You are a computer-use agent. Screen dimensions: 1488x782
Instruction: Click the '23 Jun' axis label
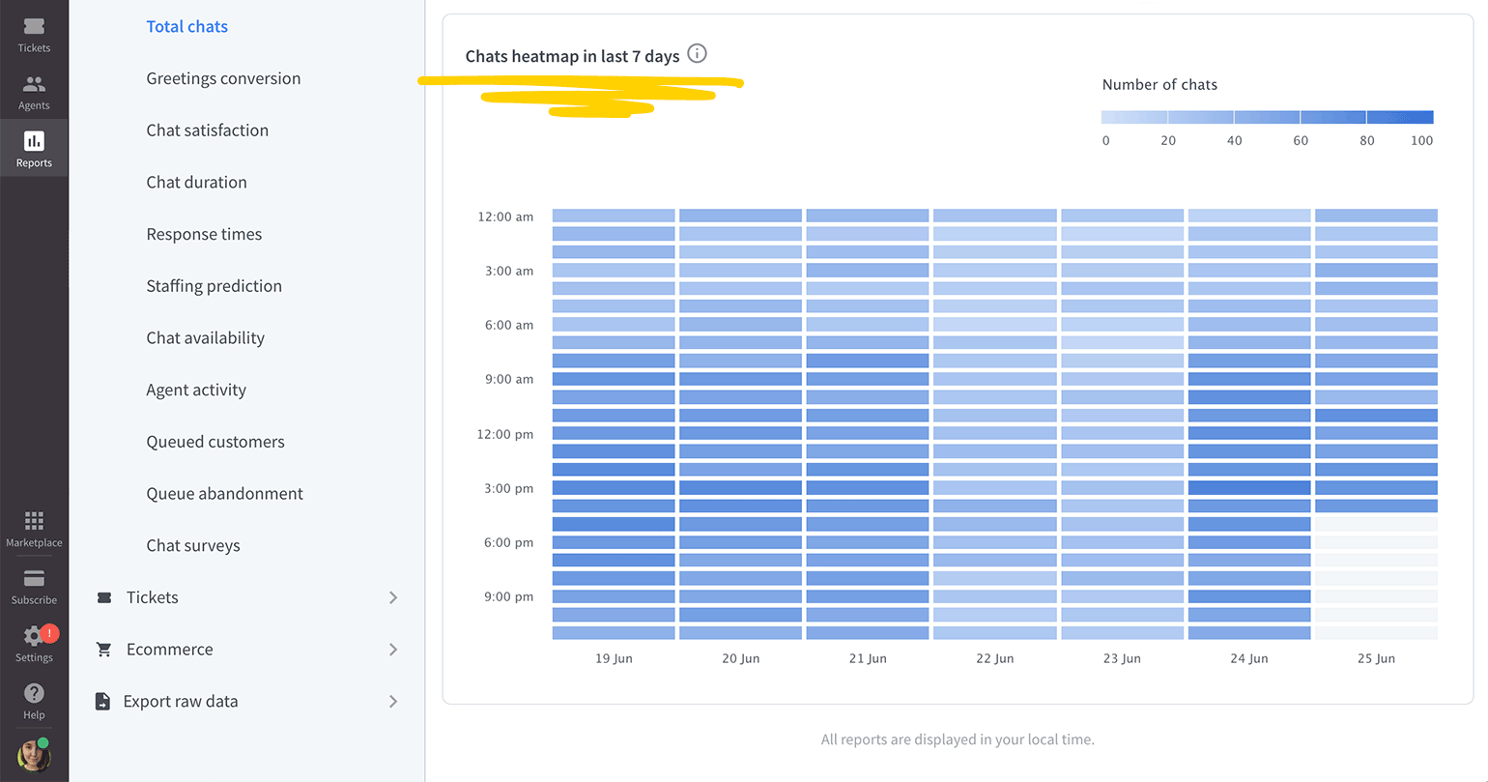1122,658
